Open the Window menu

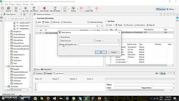click(25, 4)
